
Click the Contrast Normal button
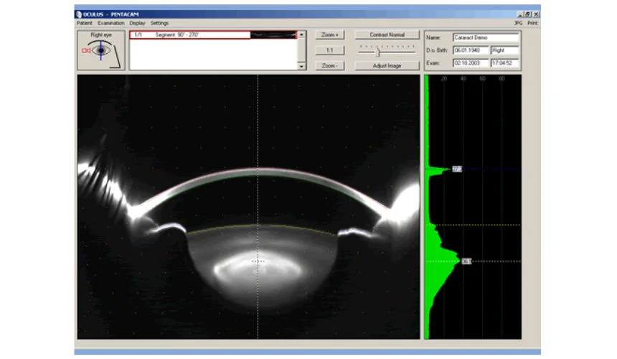[x=387, y=34]
